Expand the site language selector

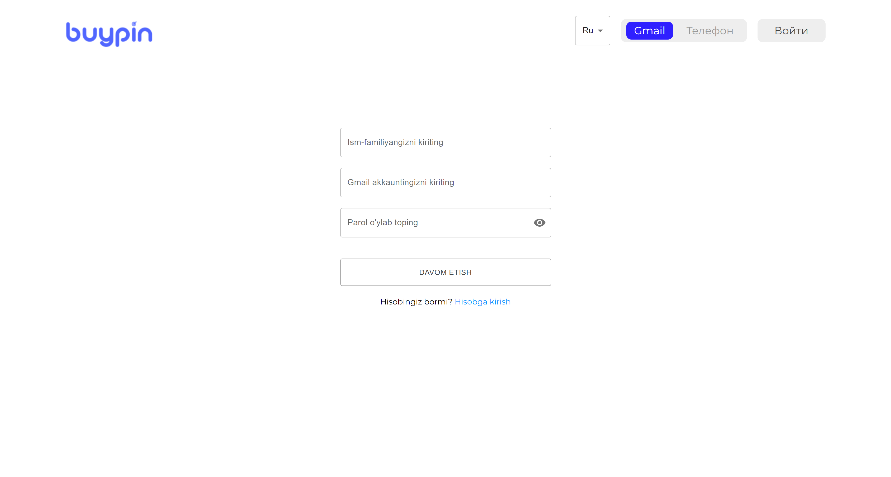592,30
